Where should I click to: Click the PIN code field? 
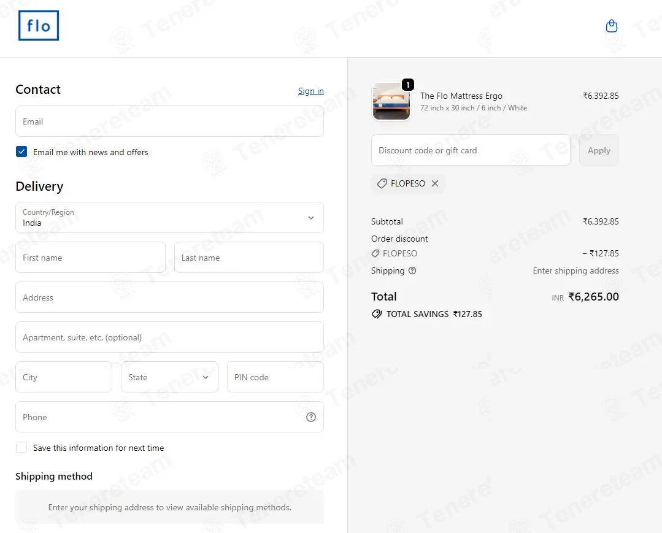pos(275,377)
